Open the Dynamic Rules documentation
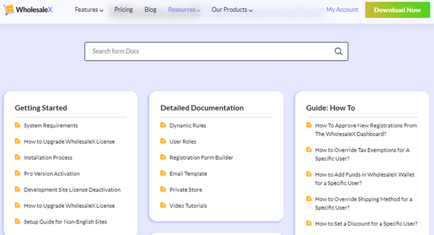434x235 pixels. pos(188,125)
